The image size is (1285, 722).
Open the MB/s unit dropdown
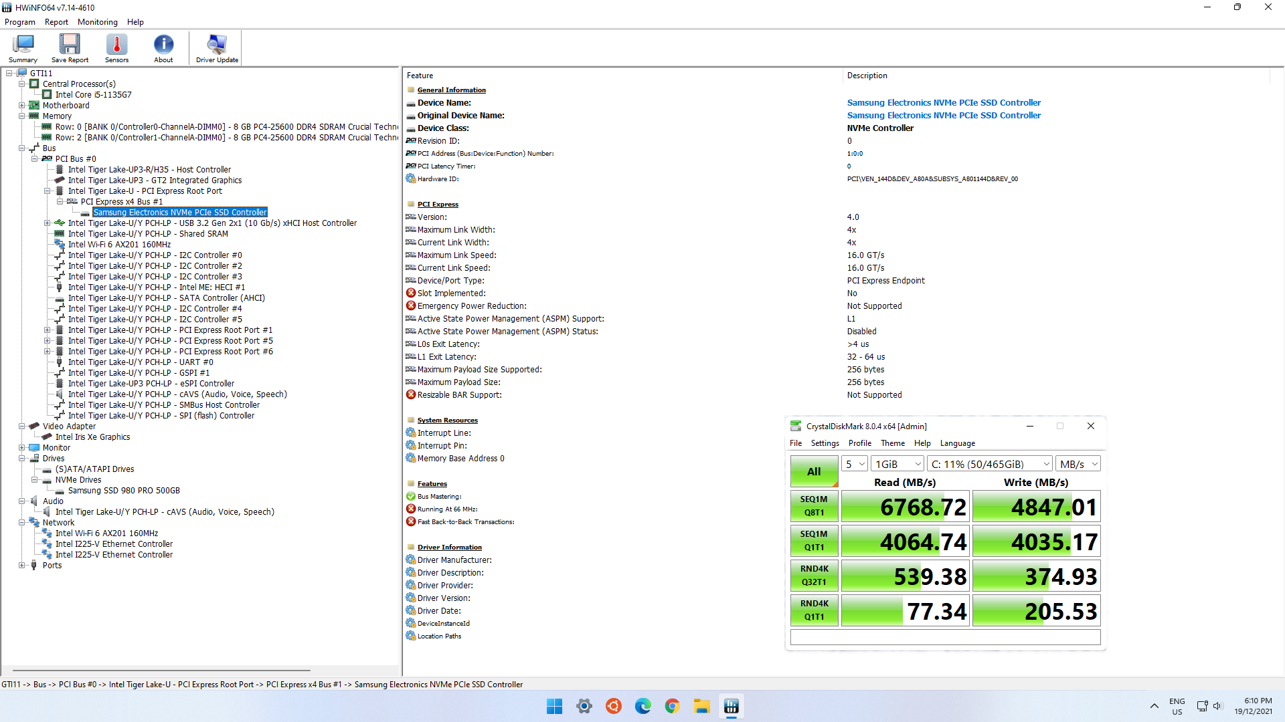pos(1078,464)
